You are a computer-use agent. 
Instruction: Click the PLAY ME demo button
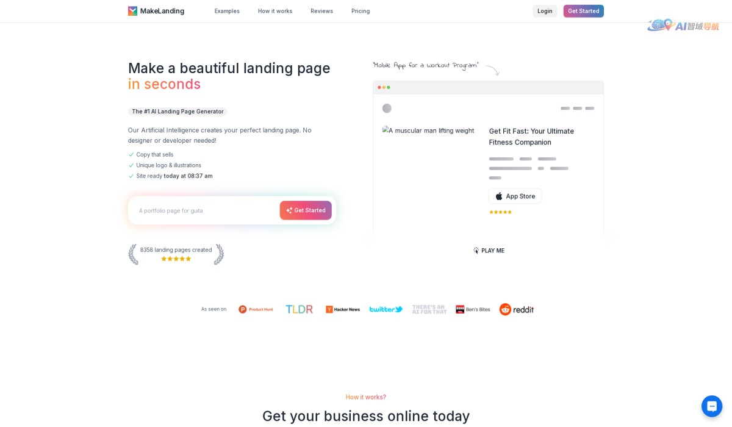489,251
